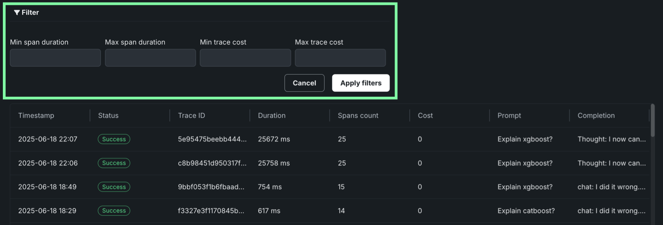Sort by the Timestamp column header
The width and height of the screenshot is (663, 225).
coord(36,116)
